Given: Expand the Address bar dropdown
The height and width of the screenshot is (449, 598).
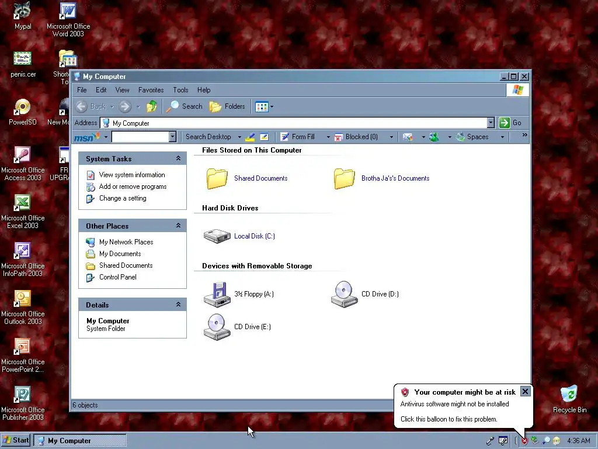Looking at the screenshot, I should (491, 123).
